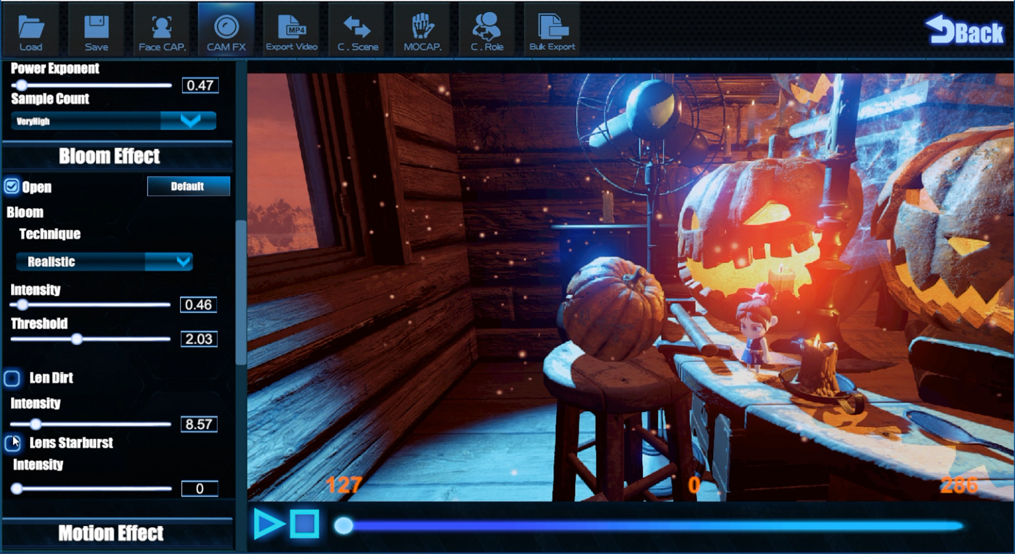Enable the Lens Starburst checkbox

[x=12, y=443]
